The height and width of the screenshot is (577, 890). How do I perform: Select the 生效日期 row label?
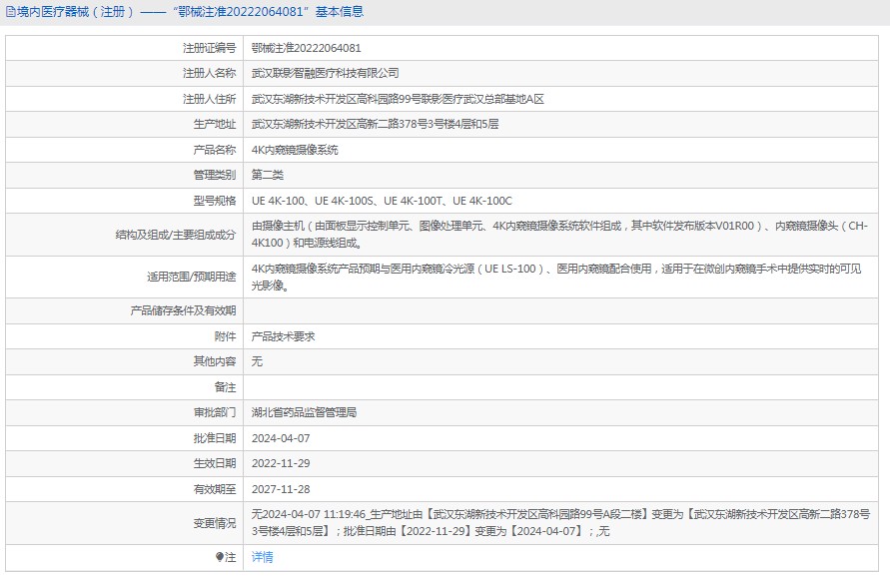[x=215, y=463]
